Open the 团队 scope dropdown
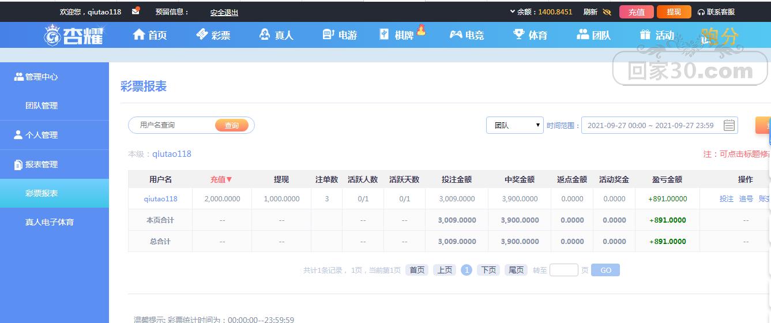This screenshot has height=323, width=771. pos(515,125)
